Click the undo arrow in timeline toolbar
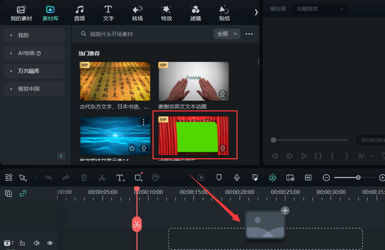This screenshot has width=385, height=250. pos(49,177)
